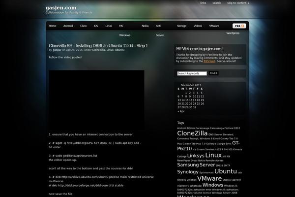The image size is (295, 197).
Task: Click day 31 in the calendar
Action: click(195, 107)
